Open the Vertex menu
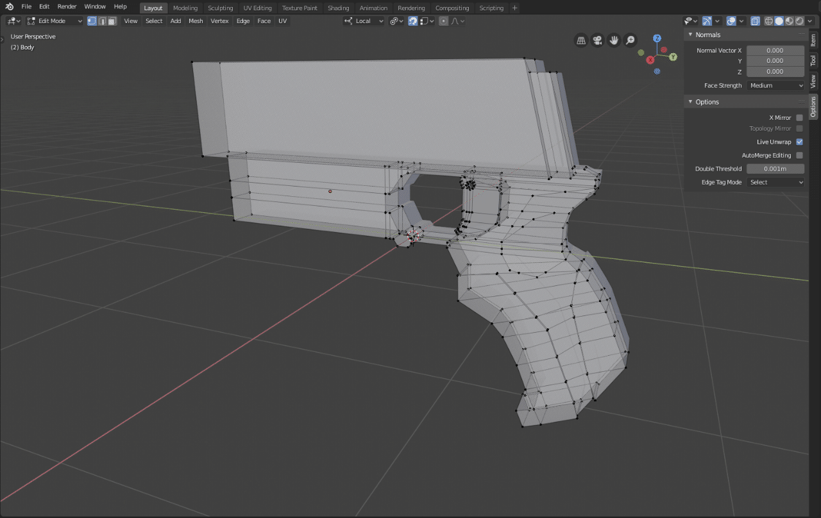This screenshot has height=518, width=821. pos(219,21)
